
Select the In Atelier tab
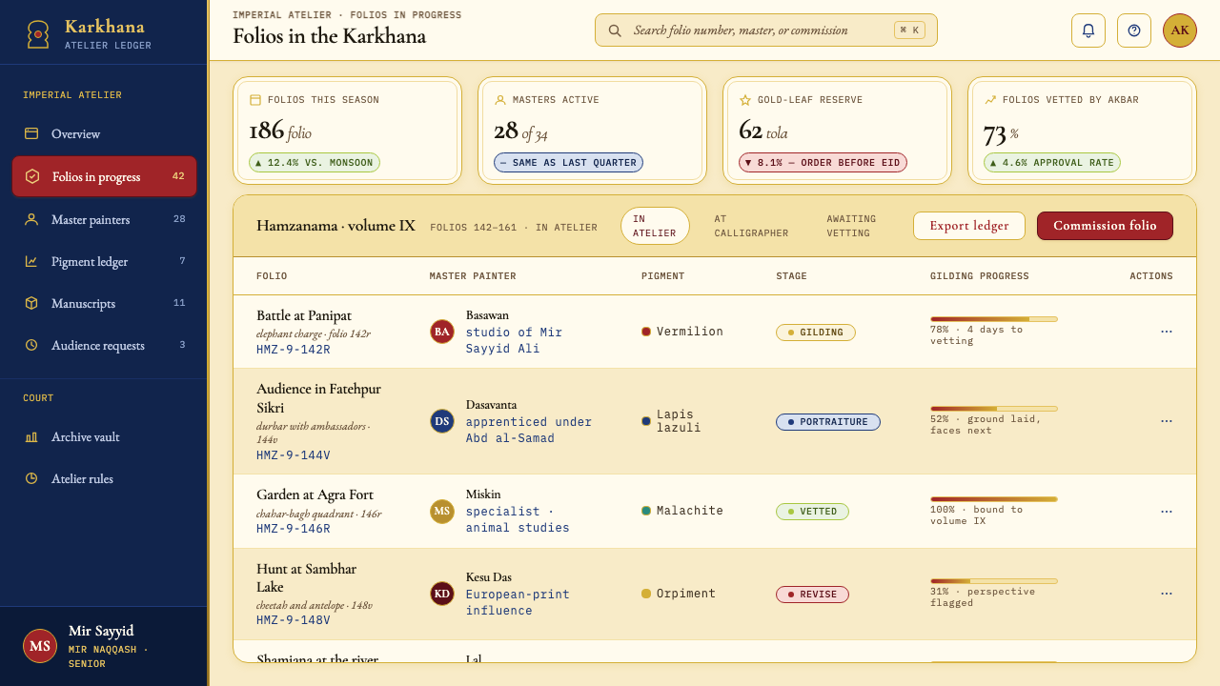pos(655,226)
